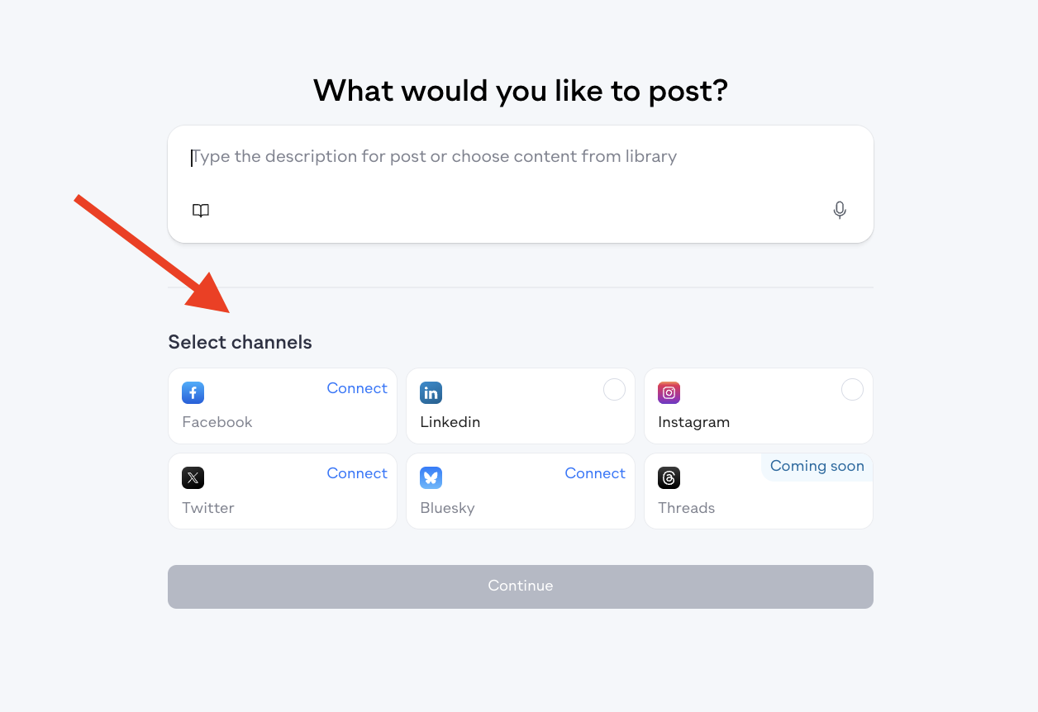This screenshot has width=1038, height=712.
Task: Connect the Twitter account
Action: pos(357,473)
